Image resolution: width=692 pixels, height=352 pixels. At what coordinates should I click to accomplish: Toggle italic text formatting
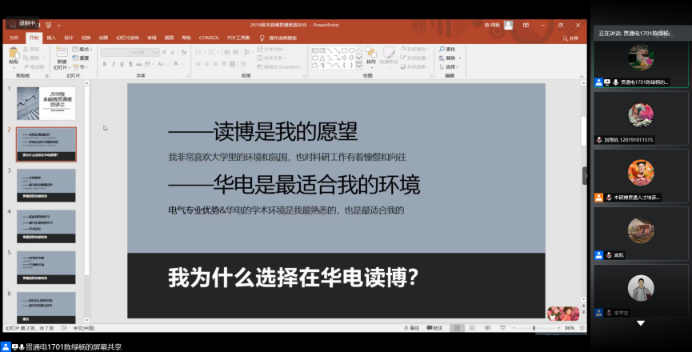tap(113, 67)
